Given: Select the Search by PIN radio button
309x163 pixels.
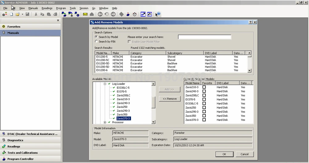Looking at the screenshot, I should click(x=96, y=41).
